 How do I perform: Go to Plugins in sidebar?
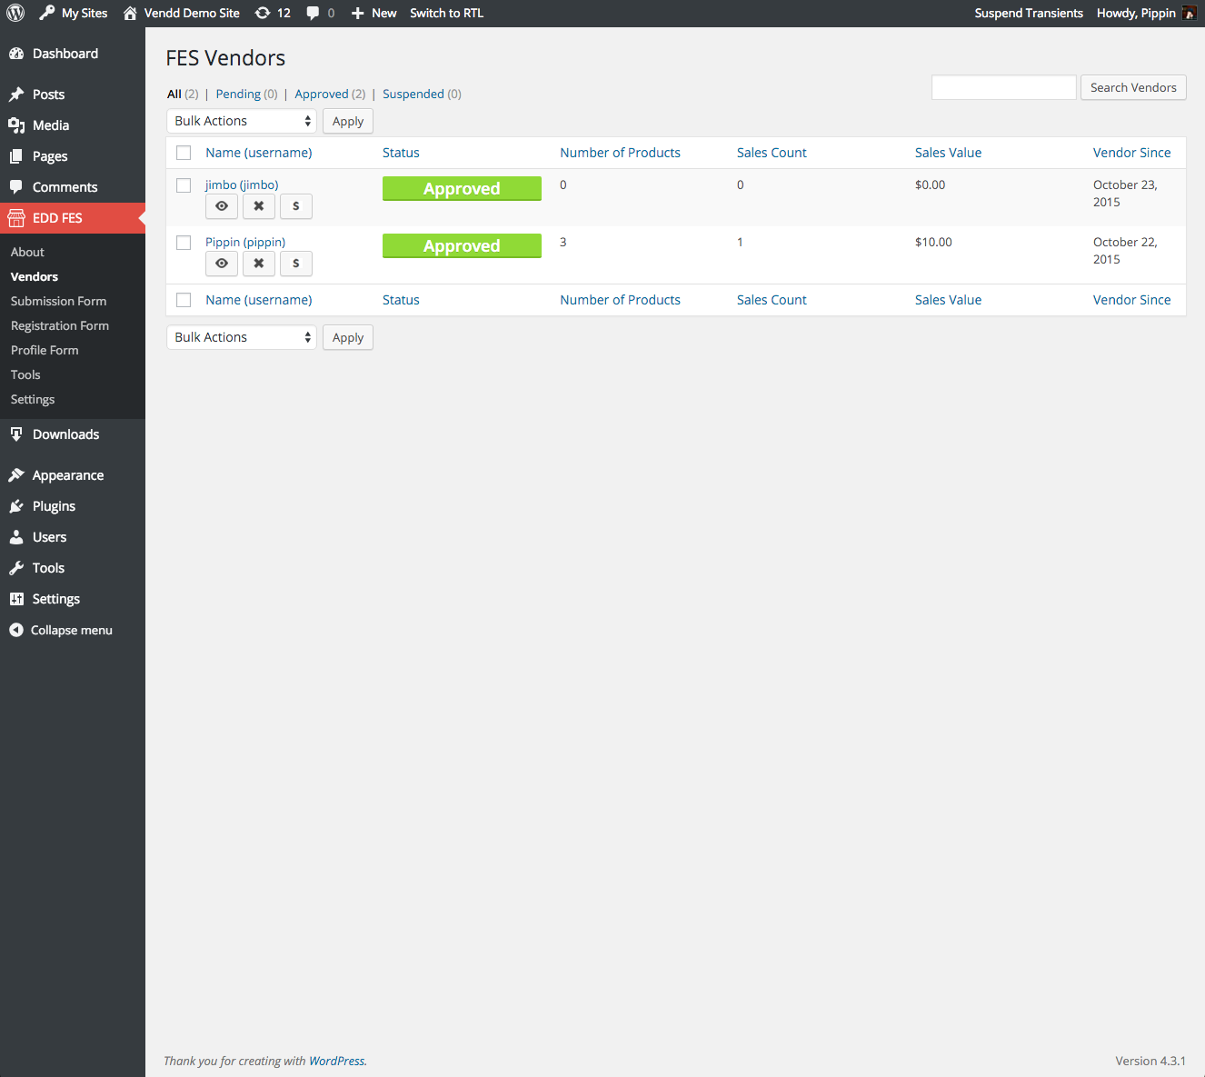[x=54, y=506]
